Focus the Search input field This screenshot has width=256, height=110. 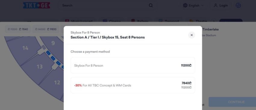point(105,5)
